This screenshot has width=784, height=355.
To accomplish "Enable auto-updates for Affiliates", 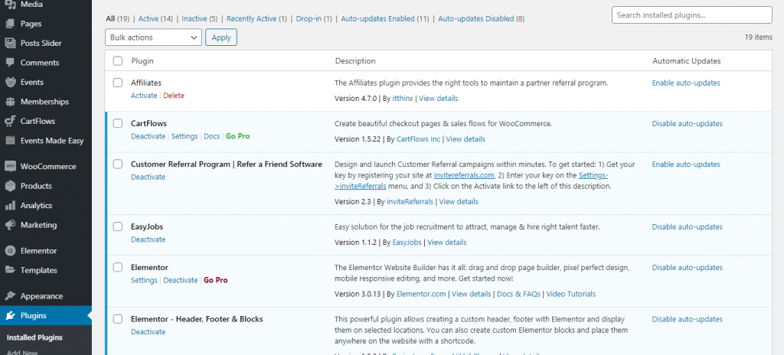I will coord(686,83).
